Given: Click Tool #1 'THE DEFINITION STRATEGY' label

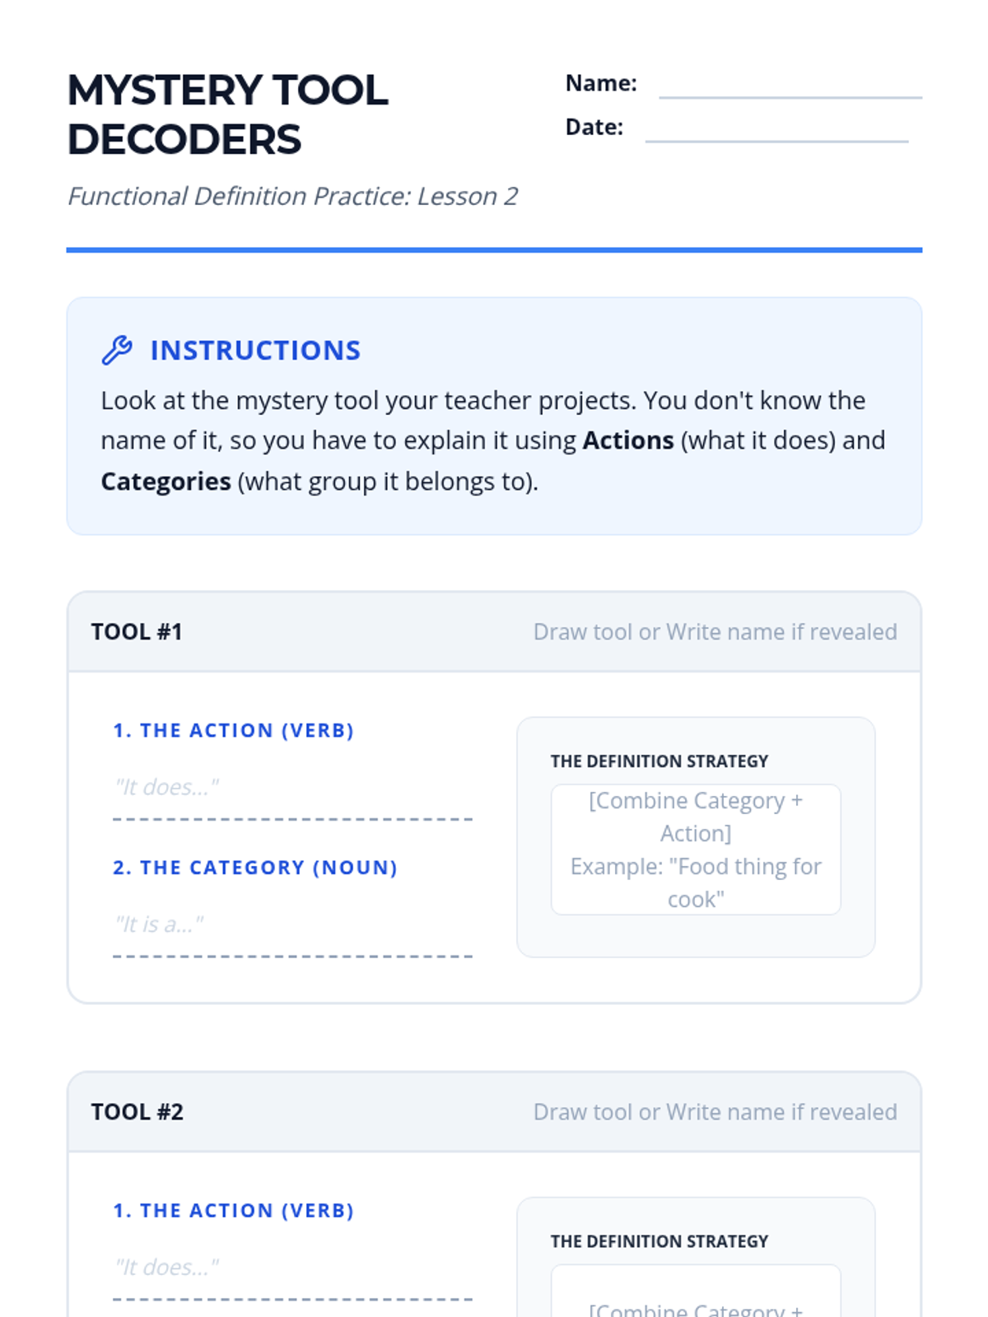Looking at the screenshot, I should [659, 761].
